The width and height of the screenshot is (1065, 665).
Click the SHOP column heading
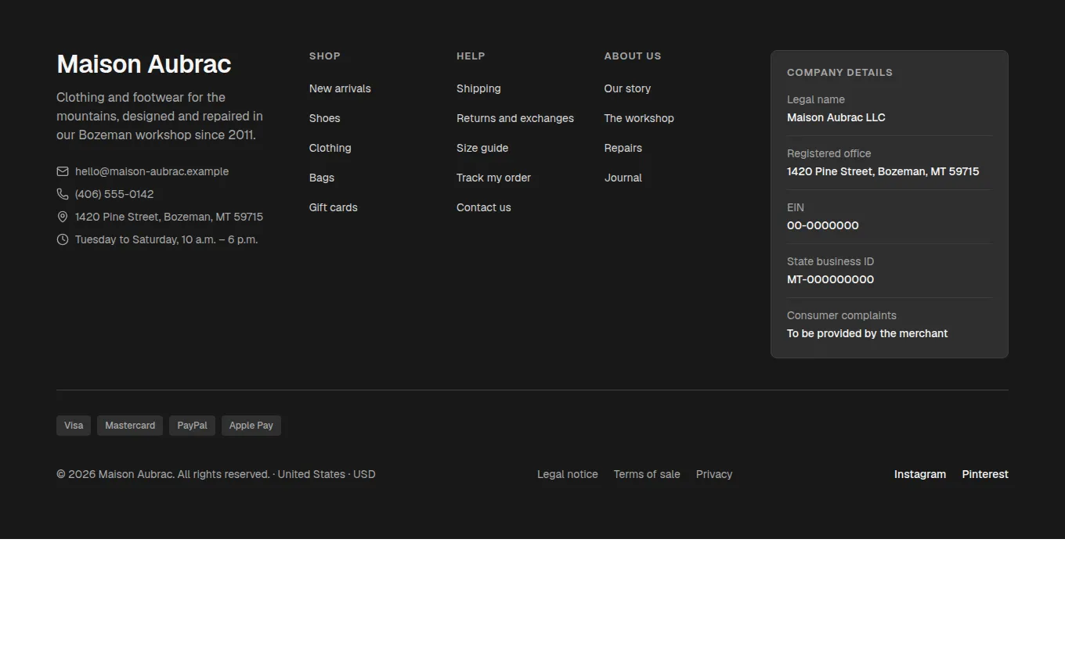[325, 56]
